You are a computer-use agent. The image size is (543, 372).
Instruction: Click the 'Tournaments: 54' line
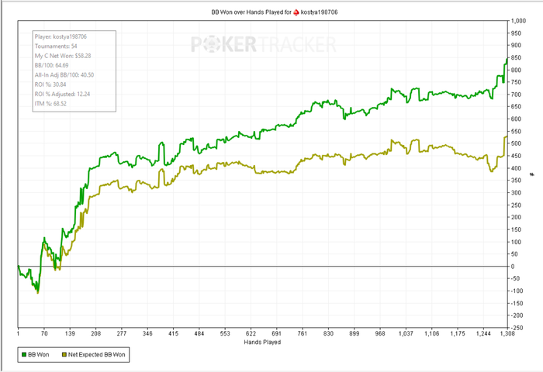tap(56, 46)
